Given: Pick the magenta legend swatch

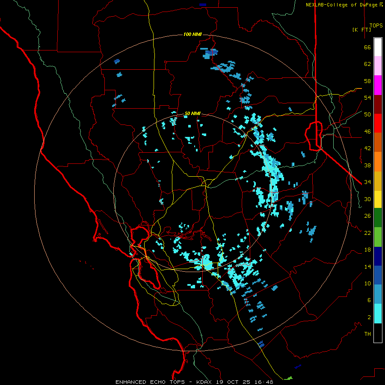Looking at the screenshot, I should [378, 85].
